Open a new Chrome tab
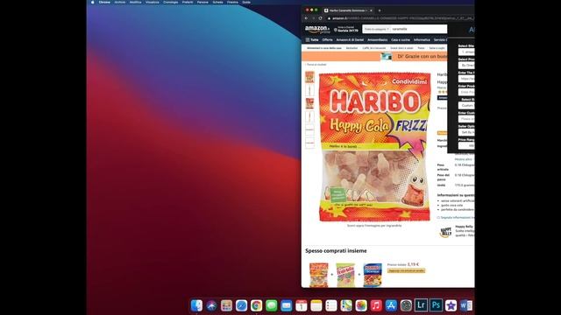Viewport: 561px width, 315px height. [x=380, y=10]
